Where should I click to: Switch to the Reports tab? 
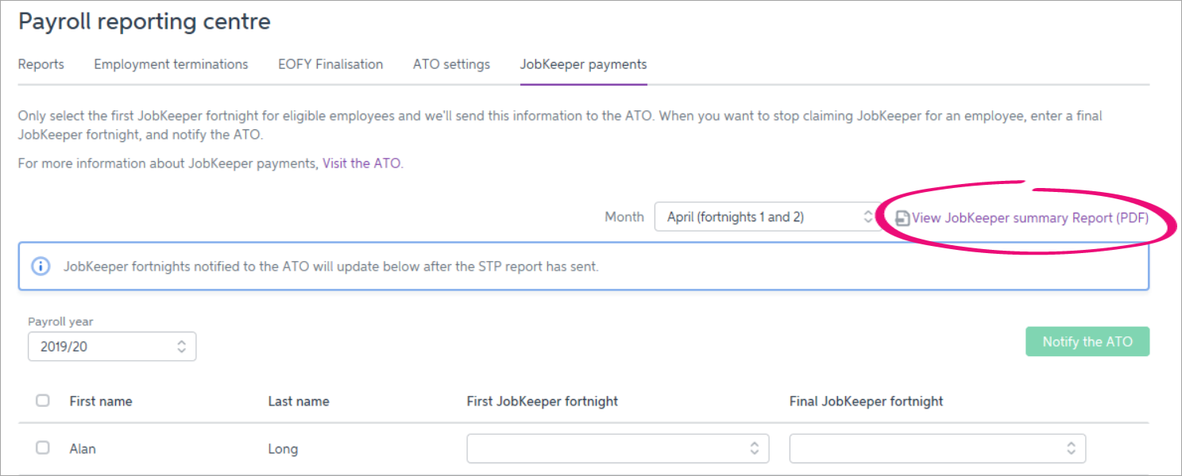41,64
